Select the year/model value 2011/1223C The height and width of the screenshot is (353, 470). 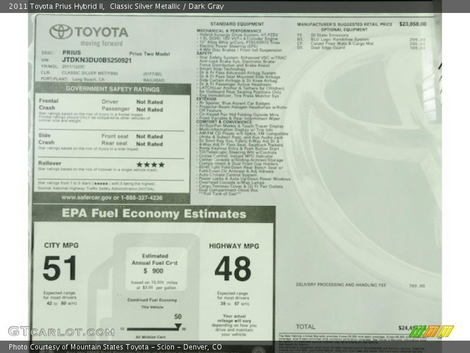[x=73, y=66]
